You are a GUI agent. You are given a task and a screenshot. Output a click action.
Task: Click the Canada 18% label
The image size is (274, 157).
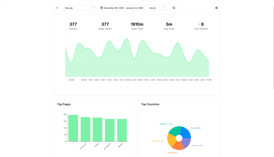(x=172, y=153)
